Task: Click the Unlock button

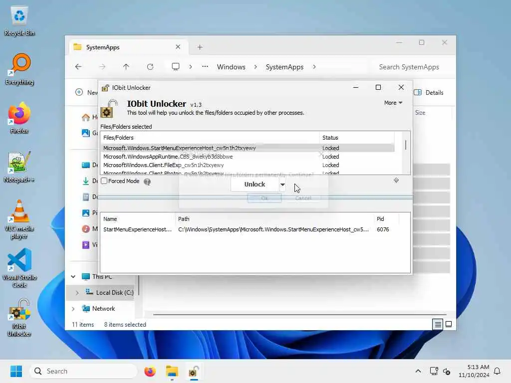Action: click(x=255, y=185)
